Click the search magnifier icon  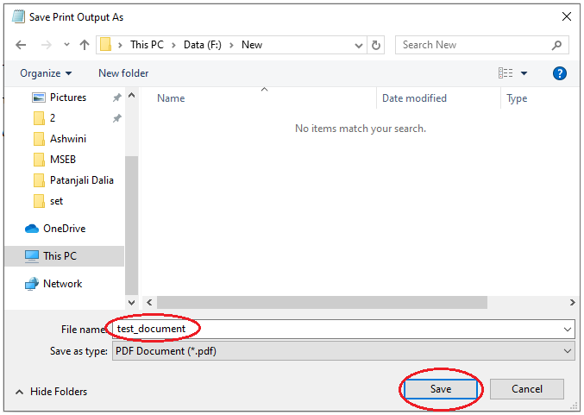(556, 45)
